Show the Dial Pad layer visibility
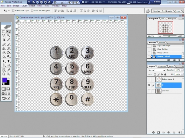This screenshot has width=185, height=138. coord(149,91)
